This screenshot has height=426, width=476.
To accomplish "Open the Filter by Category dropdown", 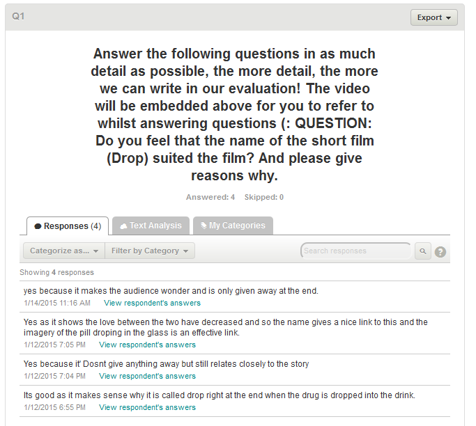I will click(150, 251).
